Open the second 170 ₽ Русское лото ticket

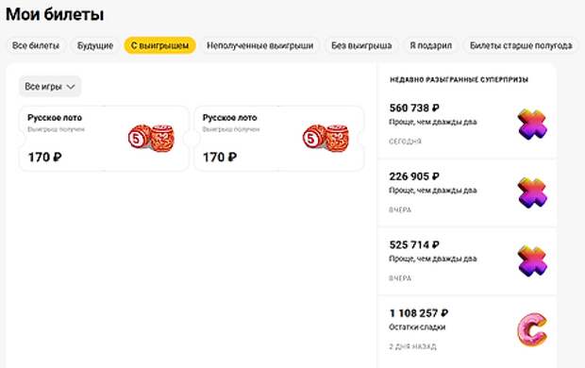click(x=279, y=139)
